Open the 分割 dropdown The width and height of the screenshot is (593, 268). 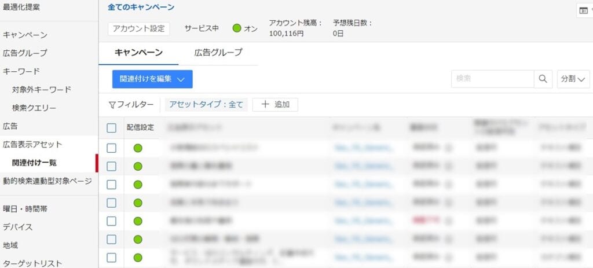[x=573, y=79]
